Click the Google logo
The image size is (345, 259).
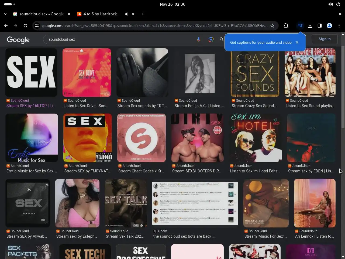click(18, 40)
